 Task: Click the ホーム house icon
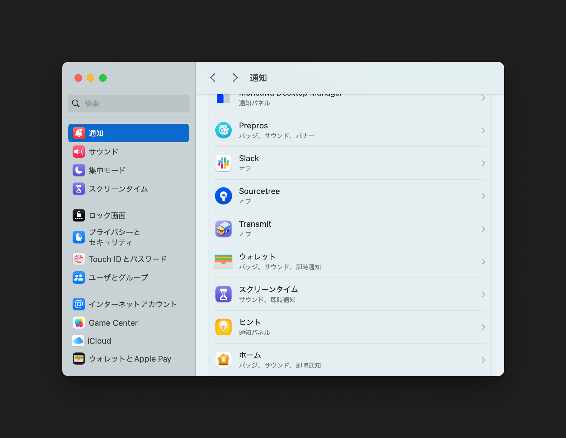click(x=223, y=360)
